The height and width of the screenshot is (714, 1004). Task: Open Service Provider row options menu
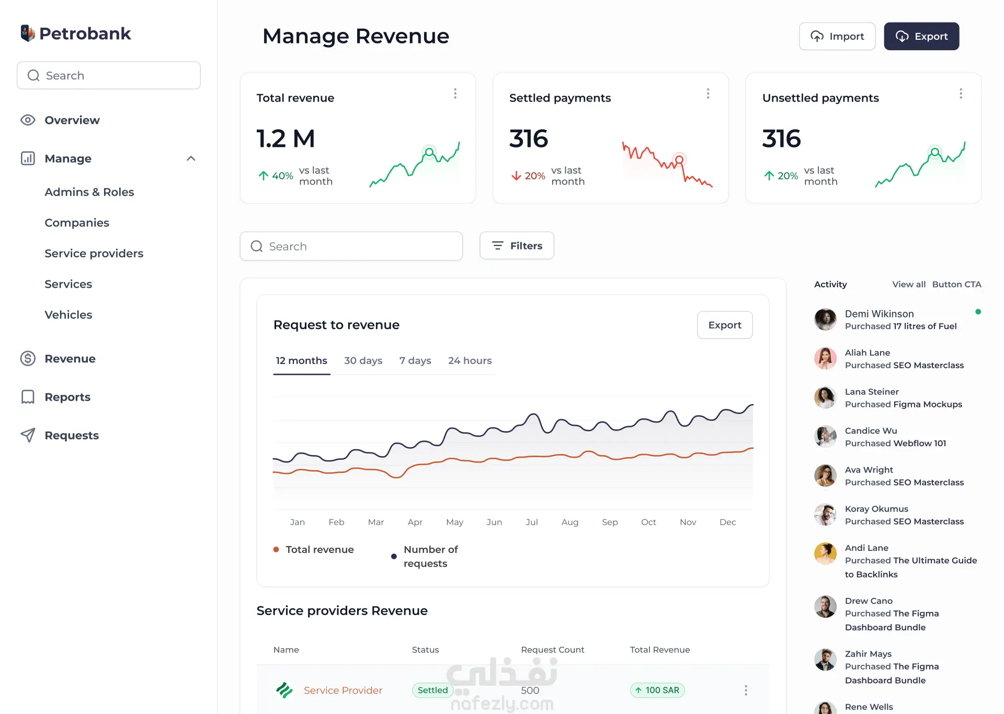click(746, 690)
